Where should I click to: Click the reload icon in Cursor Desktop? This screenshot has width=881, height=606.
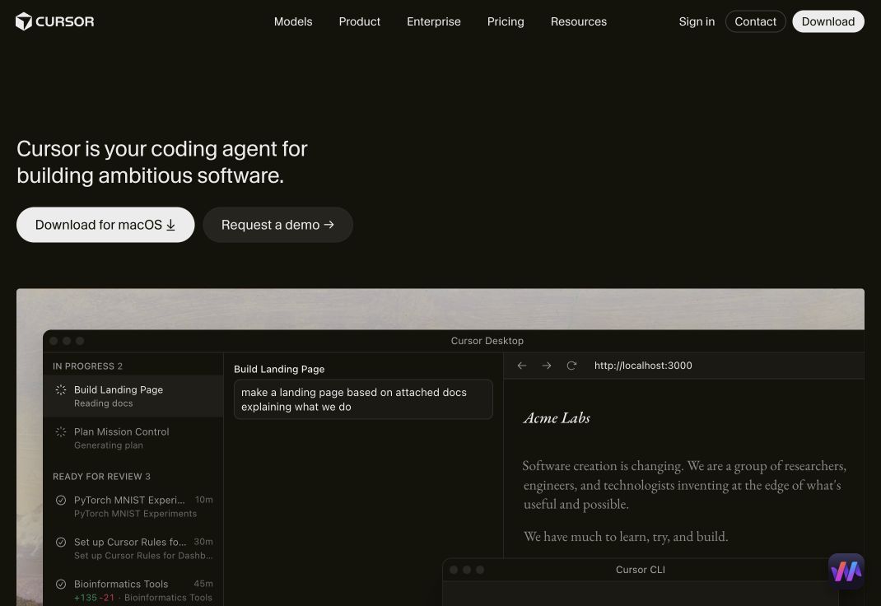571,366
